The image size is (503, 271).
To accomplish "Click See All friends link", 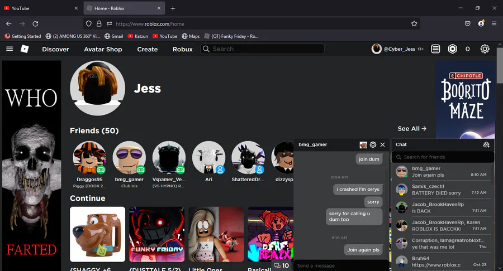I will click(x=412, y=129).
